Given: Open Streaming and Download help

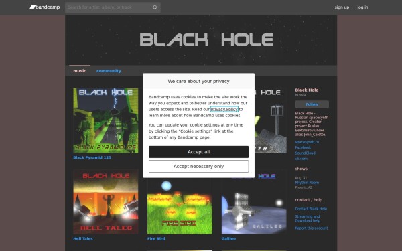Looking at the screenshot, I should 308,218.
